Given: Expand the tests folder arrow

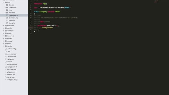Looking at the screenshot, I should tap(4, 44).
